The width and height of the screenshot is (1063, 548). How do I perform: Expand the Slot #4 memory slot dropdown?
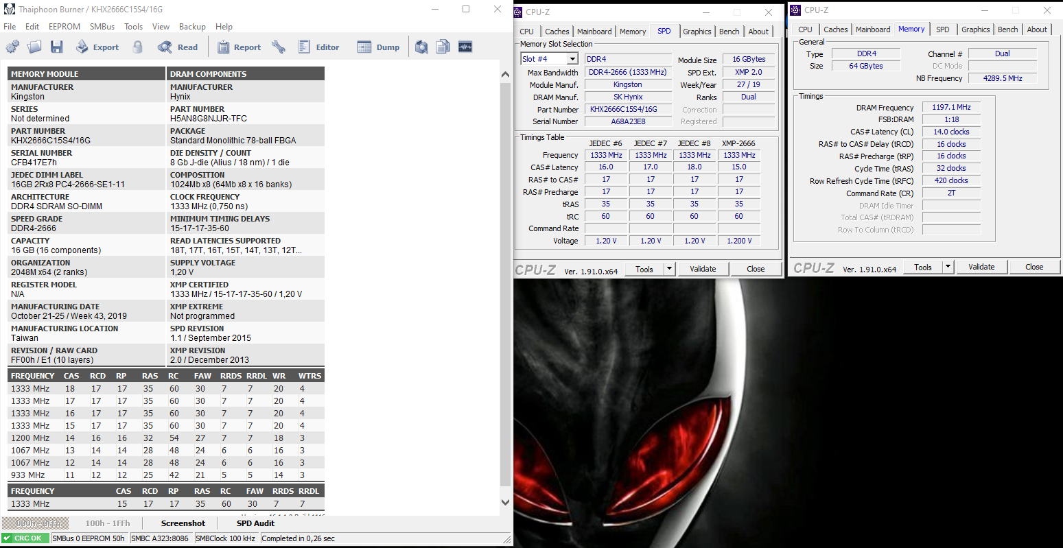[x=572, y=59]
